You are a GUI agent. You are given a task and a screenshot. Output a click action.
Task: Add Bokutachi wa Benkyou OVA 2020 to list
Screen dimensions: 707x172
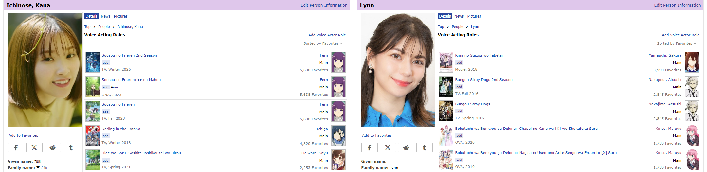[x=459, y=136]
